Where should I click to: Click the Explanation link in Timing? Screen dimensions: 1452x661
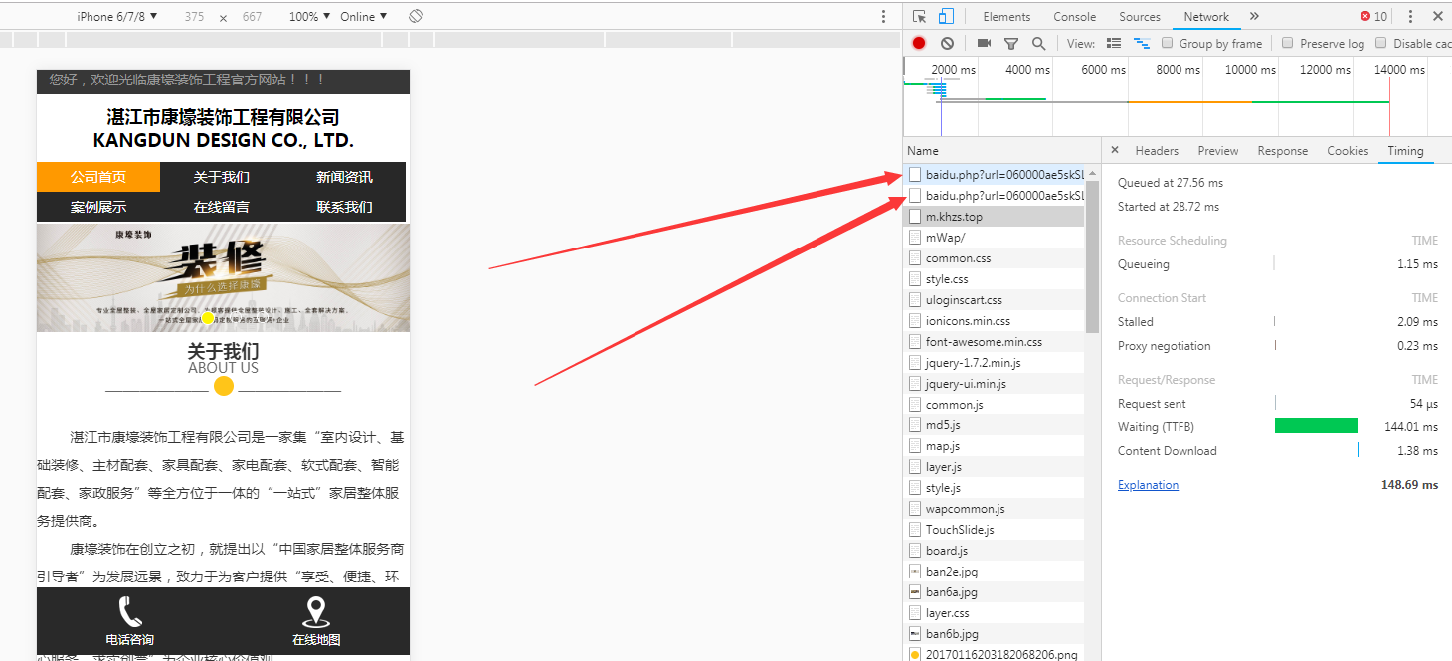[x=1148, y=485]
